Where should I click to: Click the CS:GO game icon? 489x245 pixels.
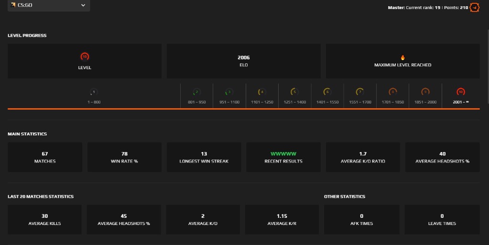(13, 5)
